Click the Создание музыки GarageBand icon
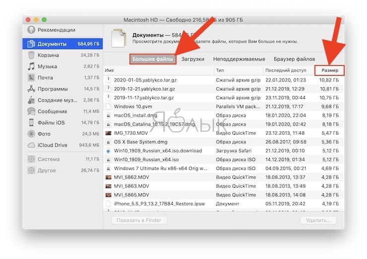The image size is (367, 259). [x=31, y=100]
